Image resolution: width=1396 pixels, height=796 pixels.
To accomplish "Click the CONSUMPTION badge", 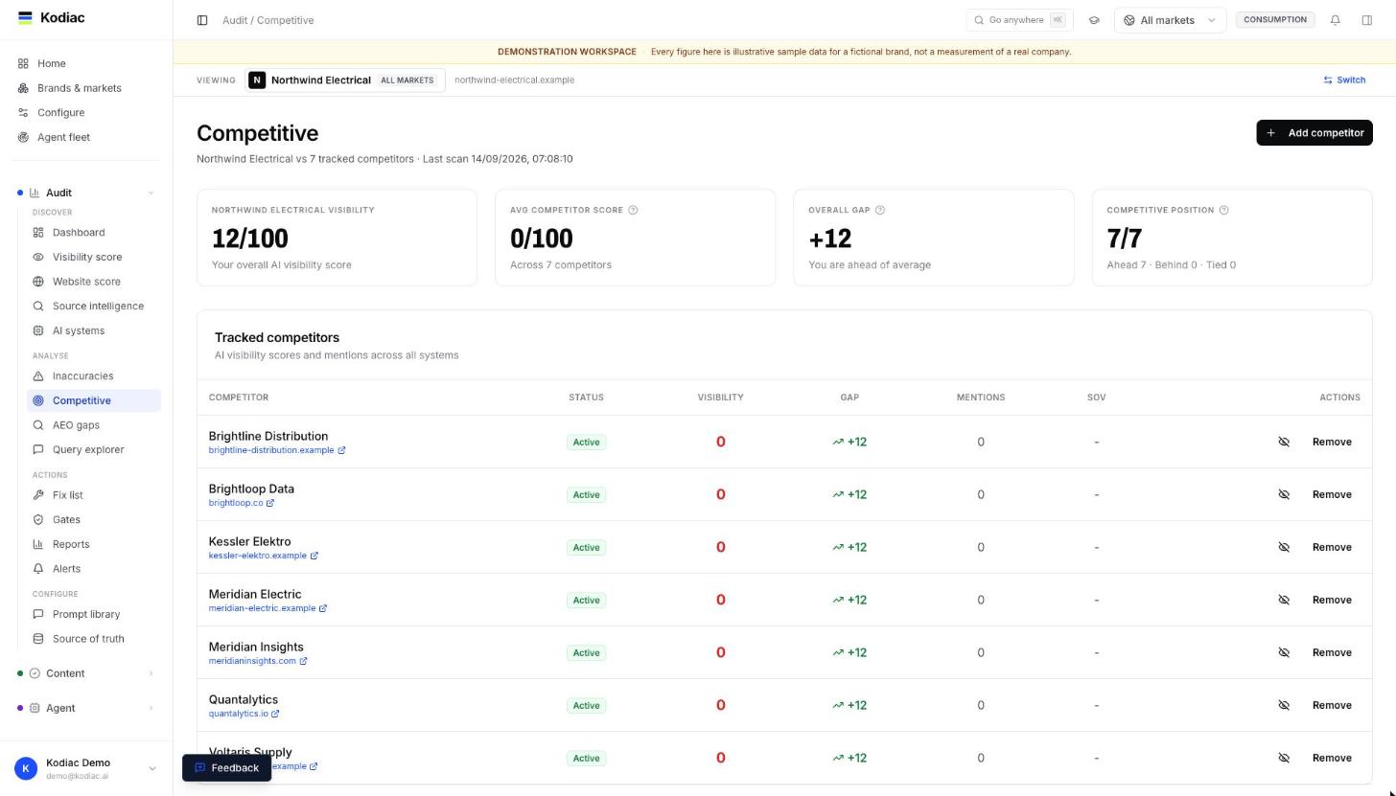I will tap(1274, 19).
